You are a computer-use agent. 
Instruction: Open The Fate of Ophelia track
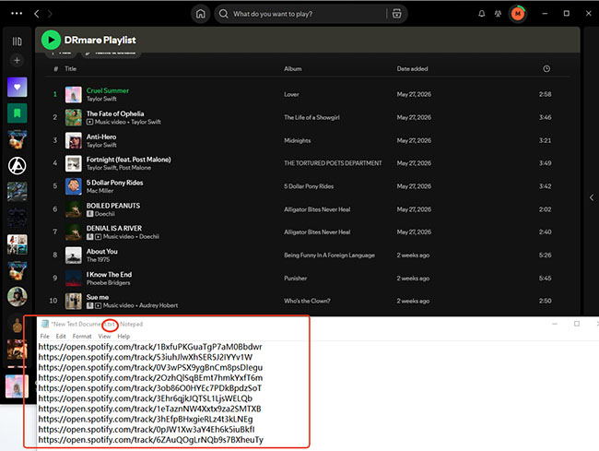tap(115, 113)
